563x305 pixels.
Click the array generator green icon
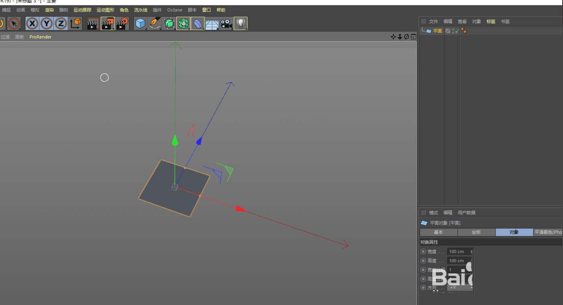183,24
